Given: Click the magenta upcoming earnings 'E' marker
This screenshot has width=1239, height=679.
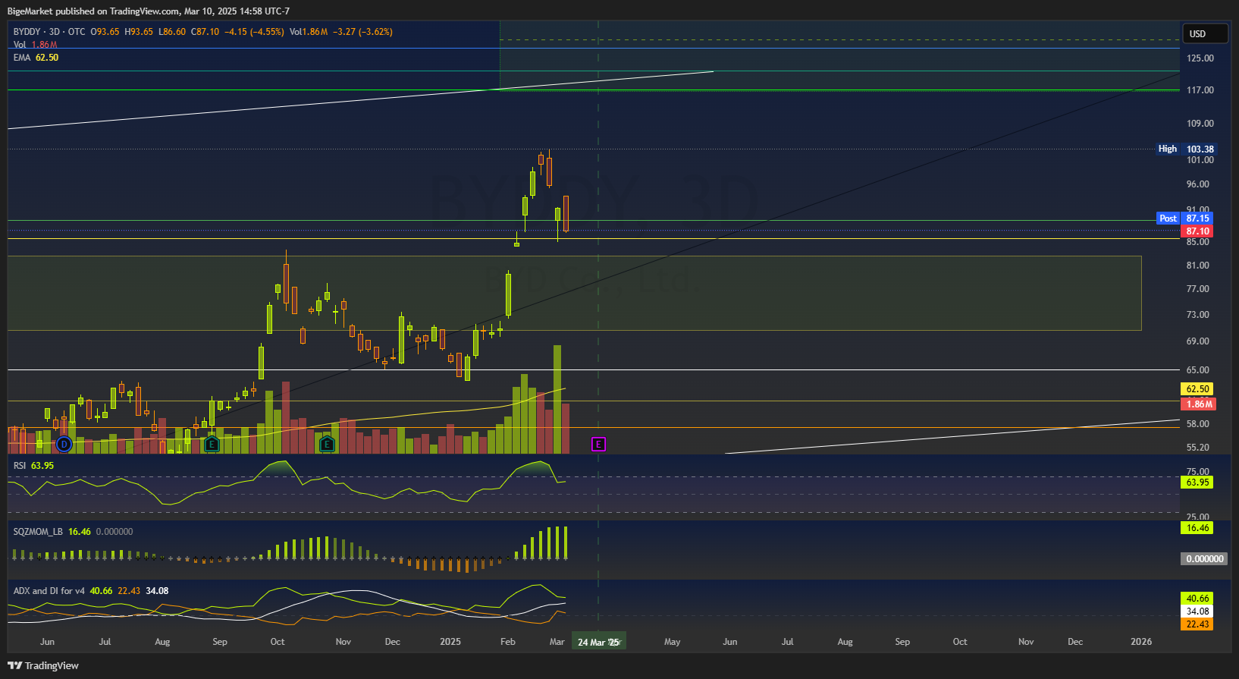Looking at the screenshot, I should click(598, 444).
